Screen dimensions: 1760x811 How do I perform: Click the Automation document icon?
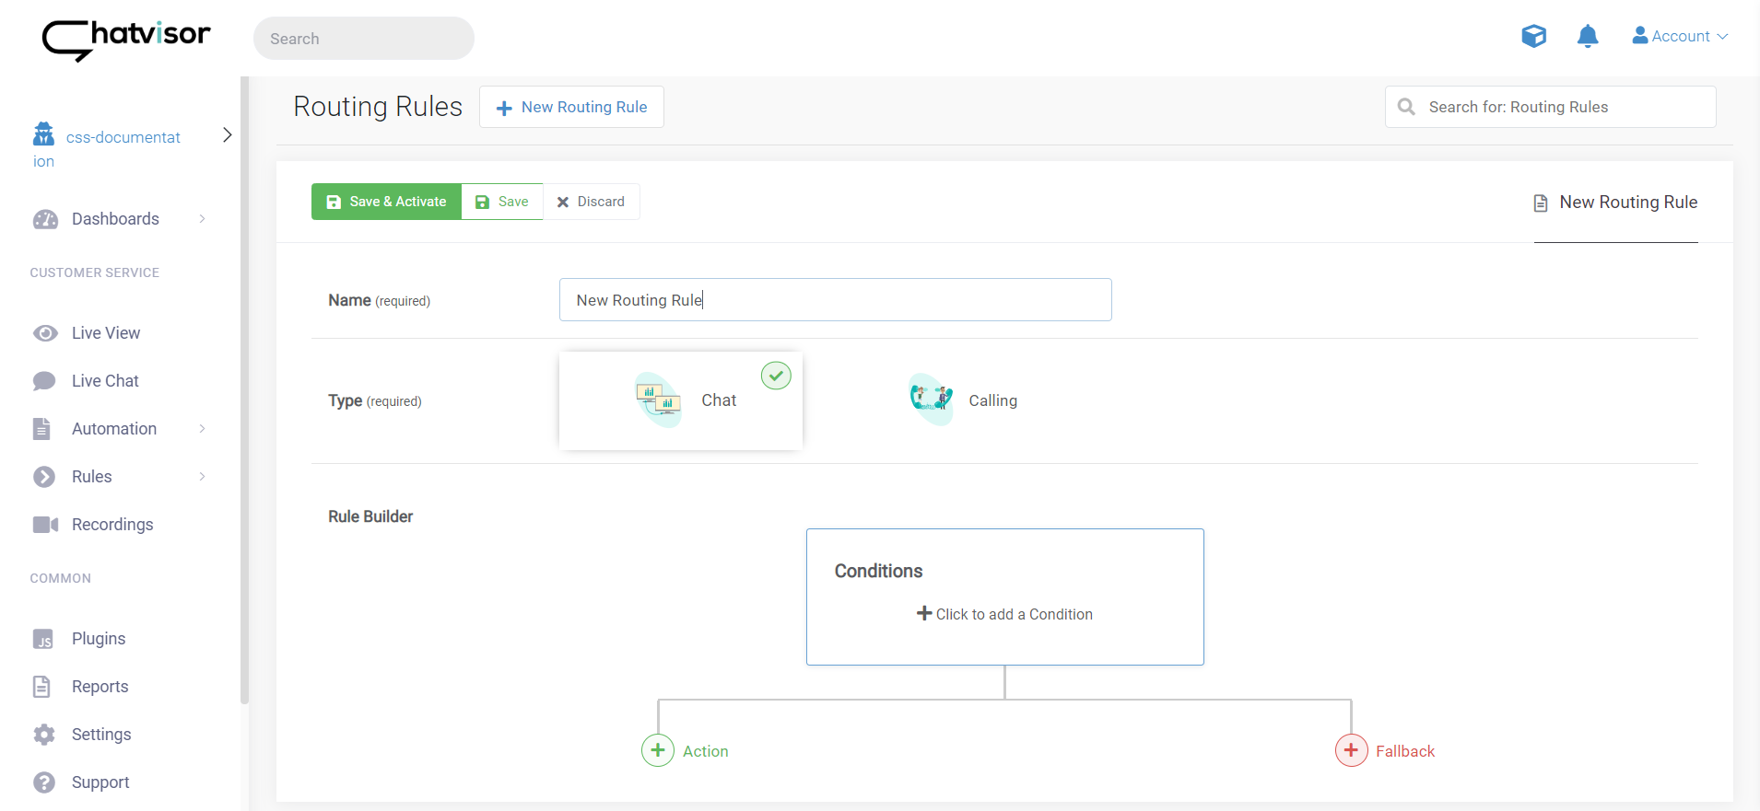tap(41, 429)
